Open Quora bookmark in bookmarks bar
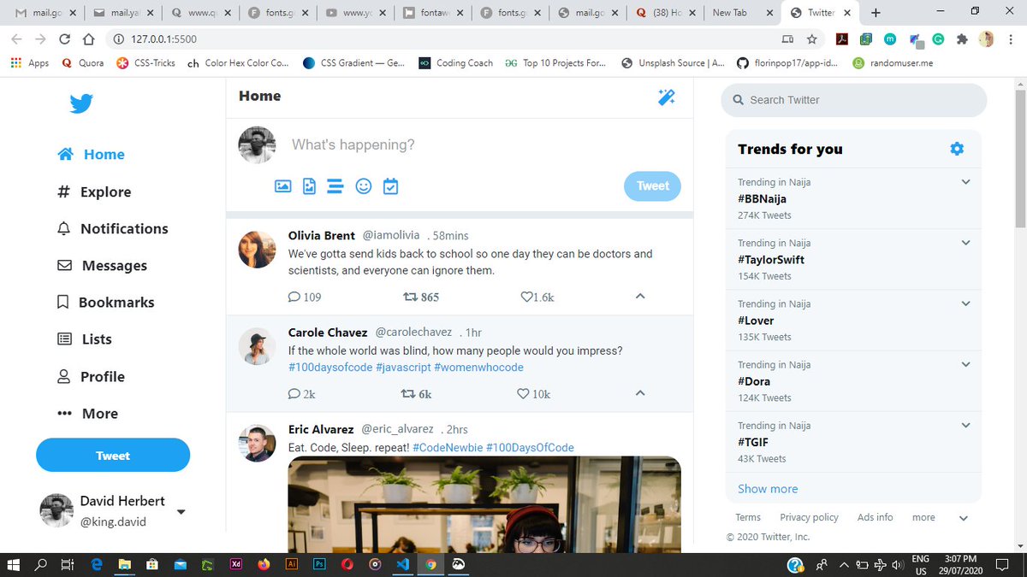The height and width of the screenshot is (577, 1027). [x=83, y=63]
